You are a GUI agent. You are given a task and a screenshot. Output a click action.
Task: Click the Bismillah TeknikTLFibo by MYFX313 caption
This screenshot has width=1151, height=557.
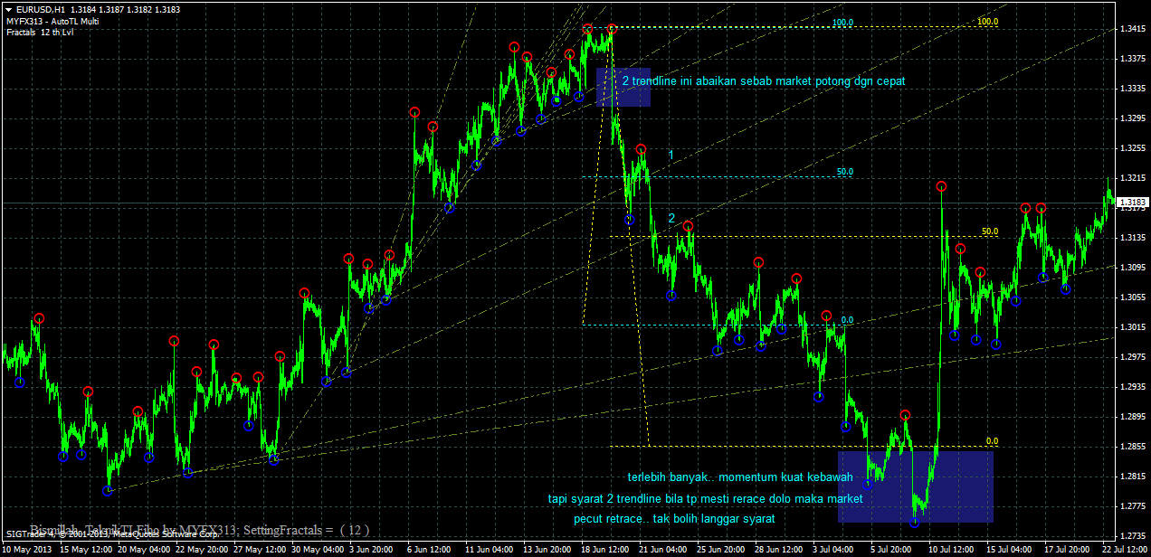[200, 529]
